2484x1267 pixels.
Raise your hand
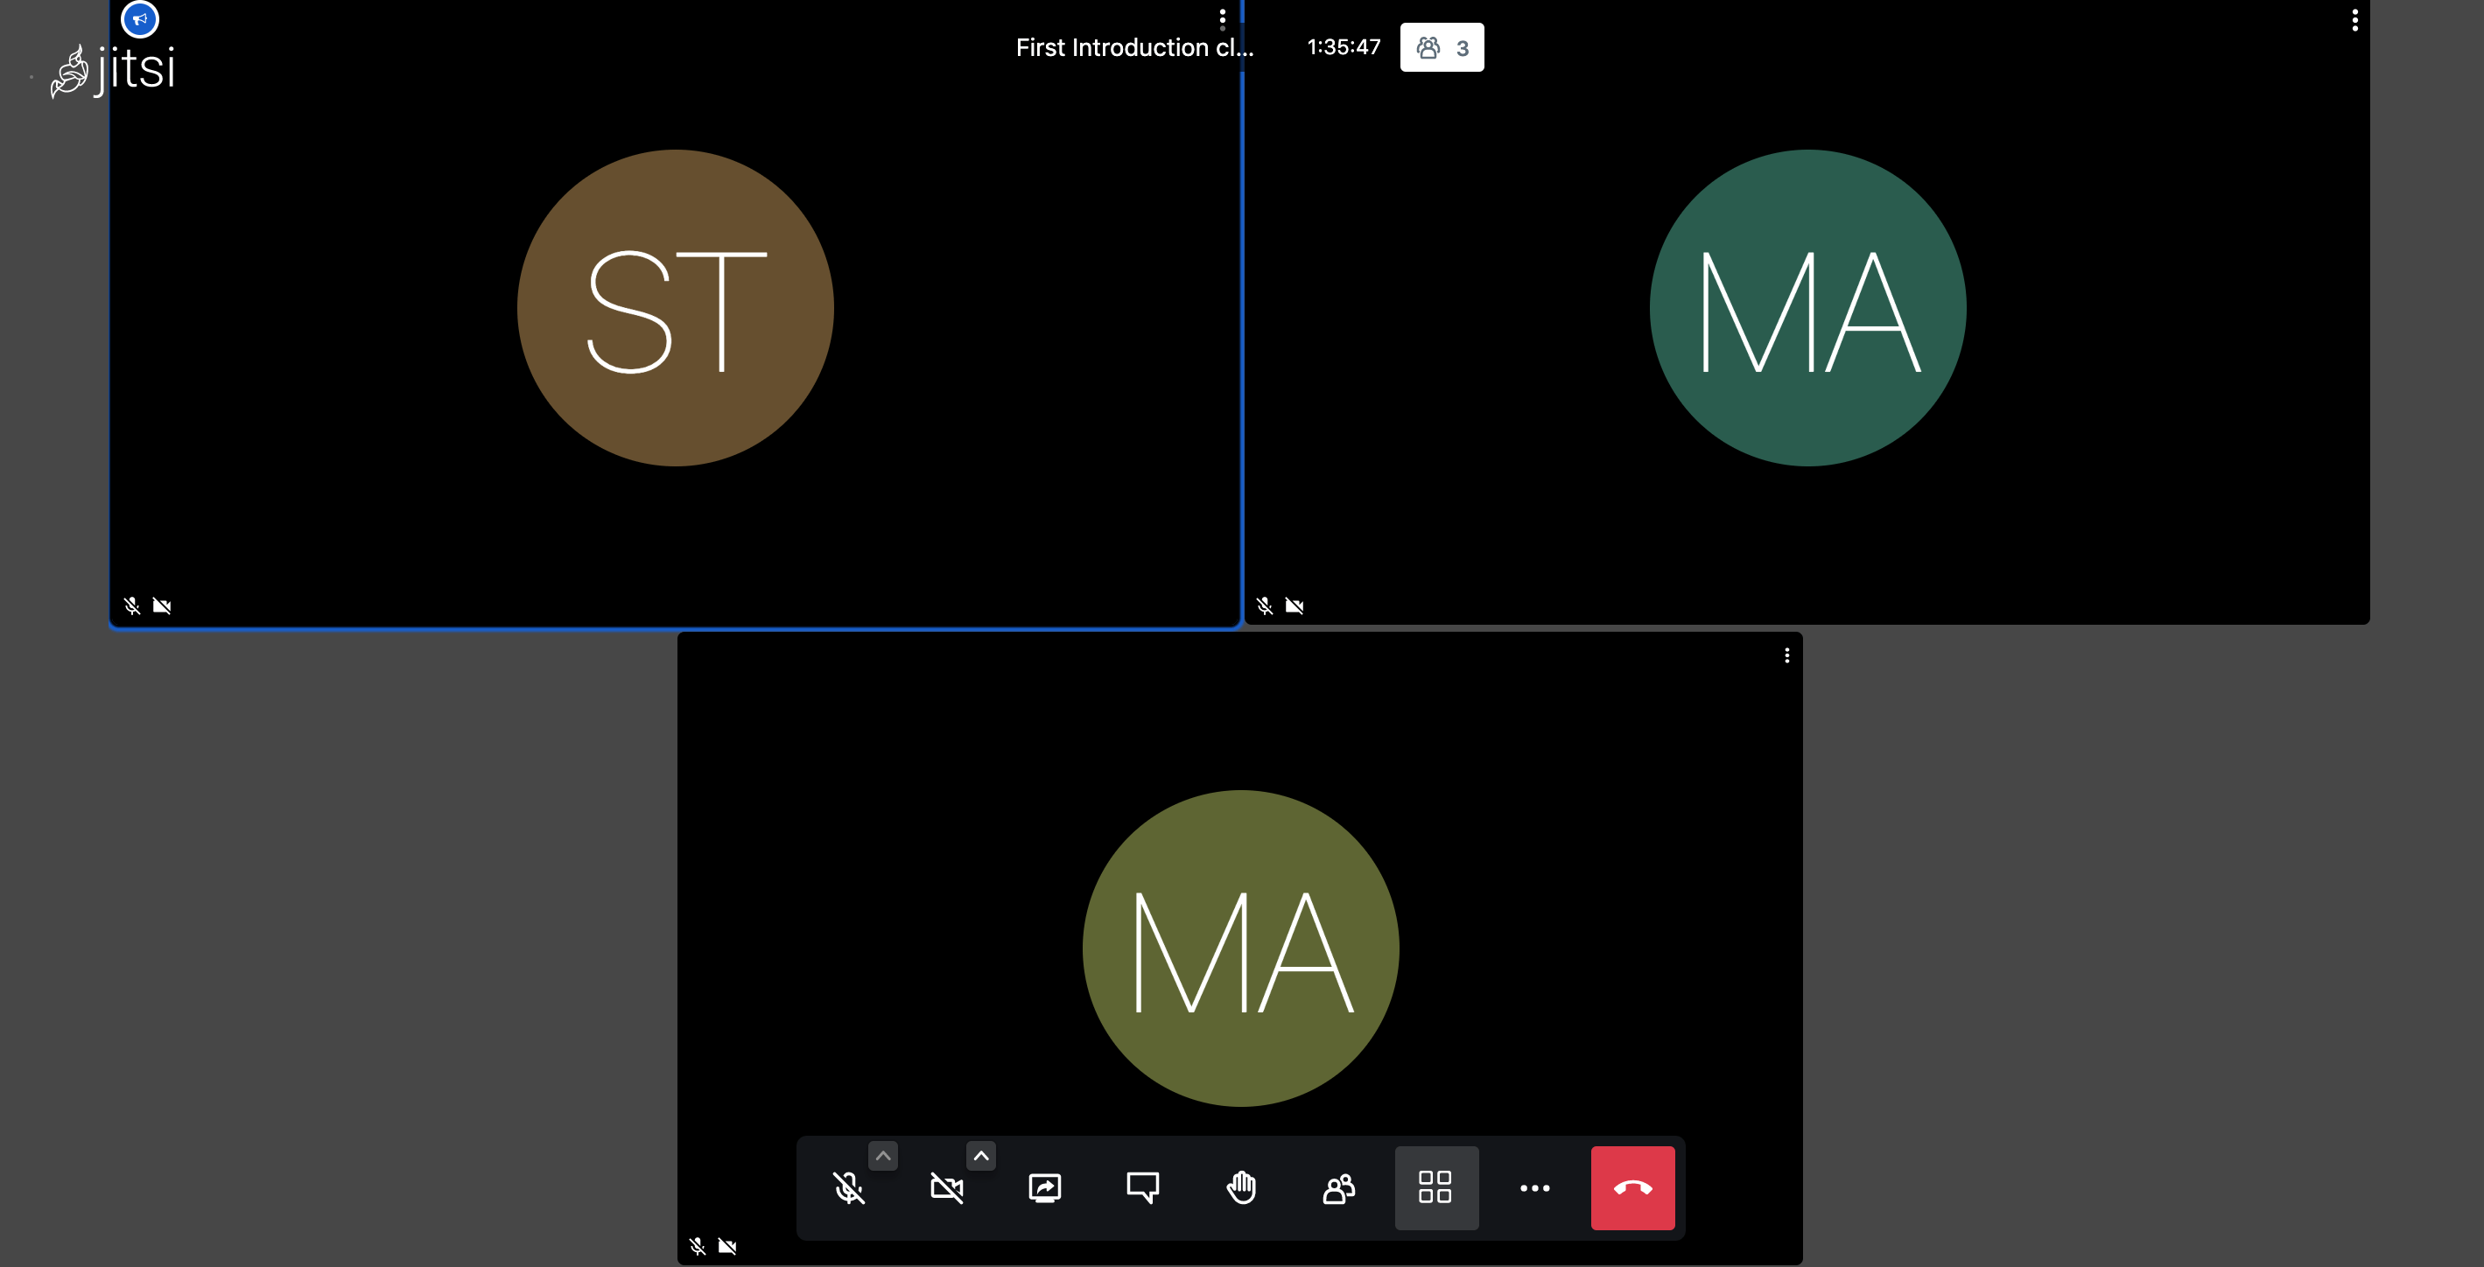coord(1241,1188)
